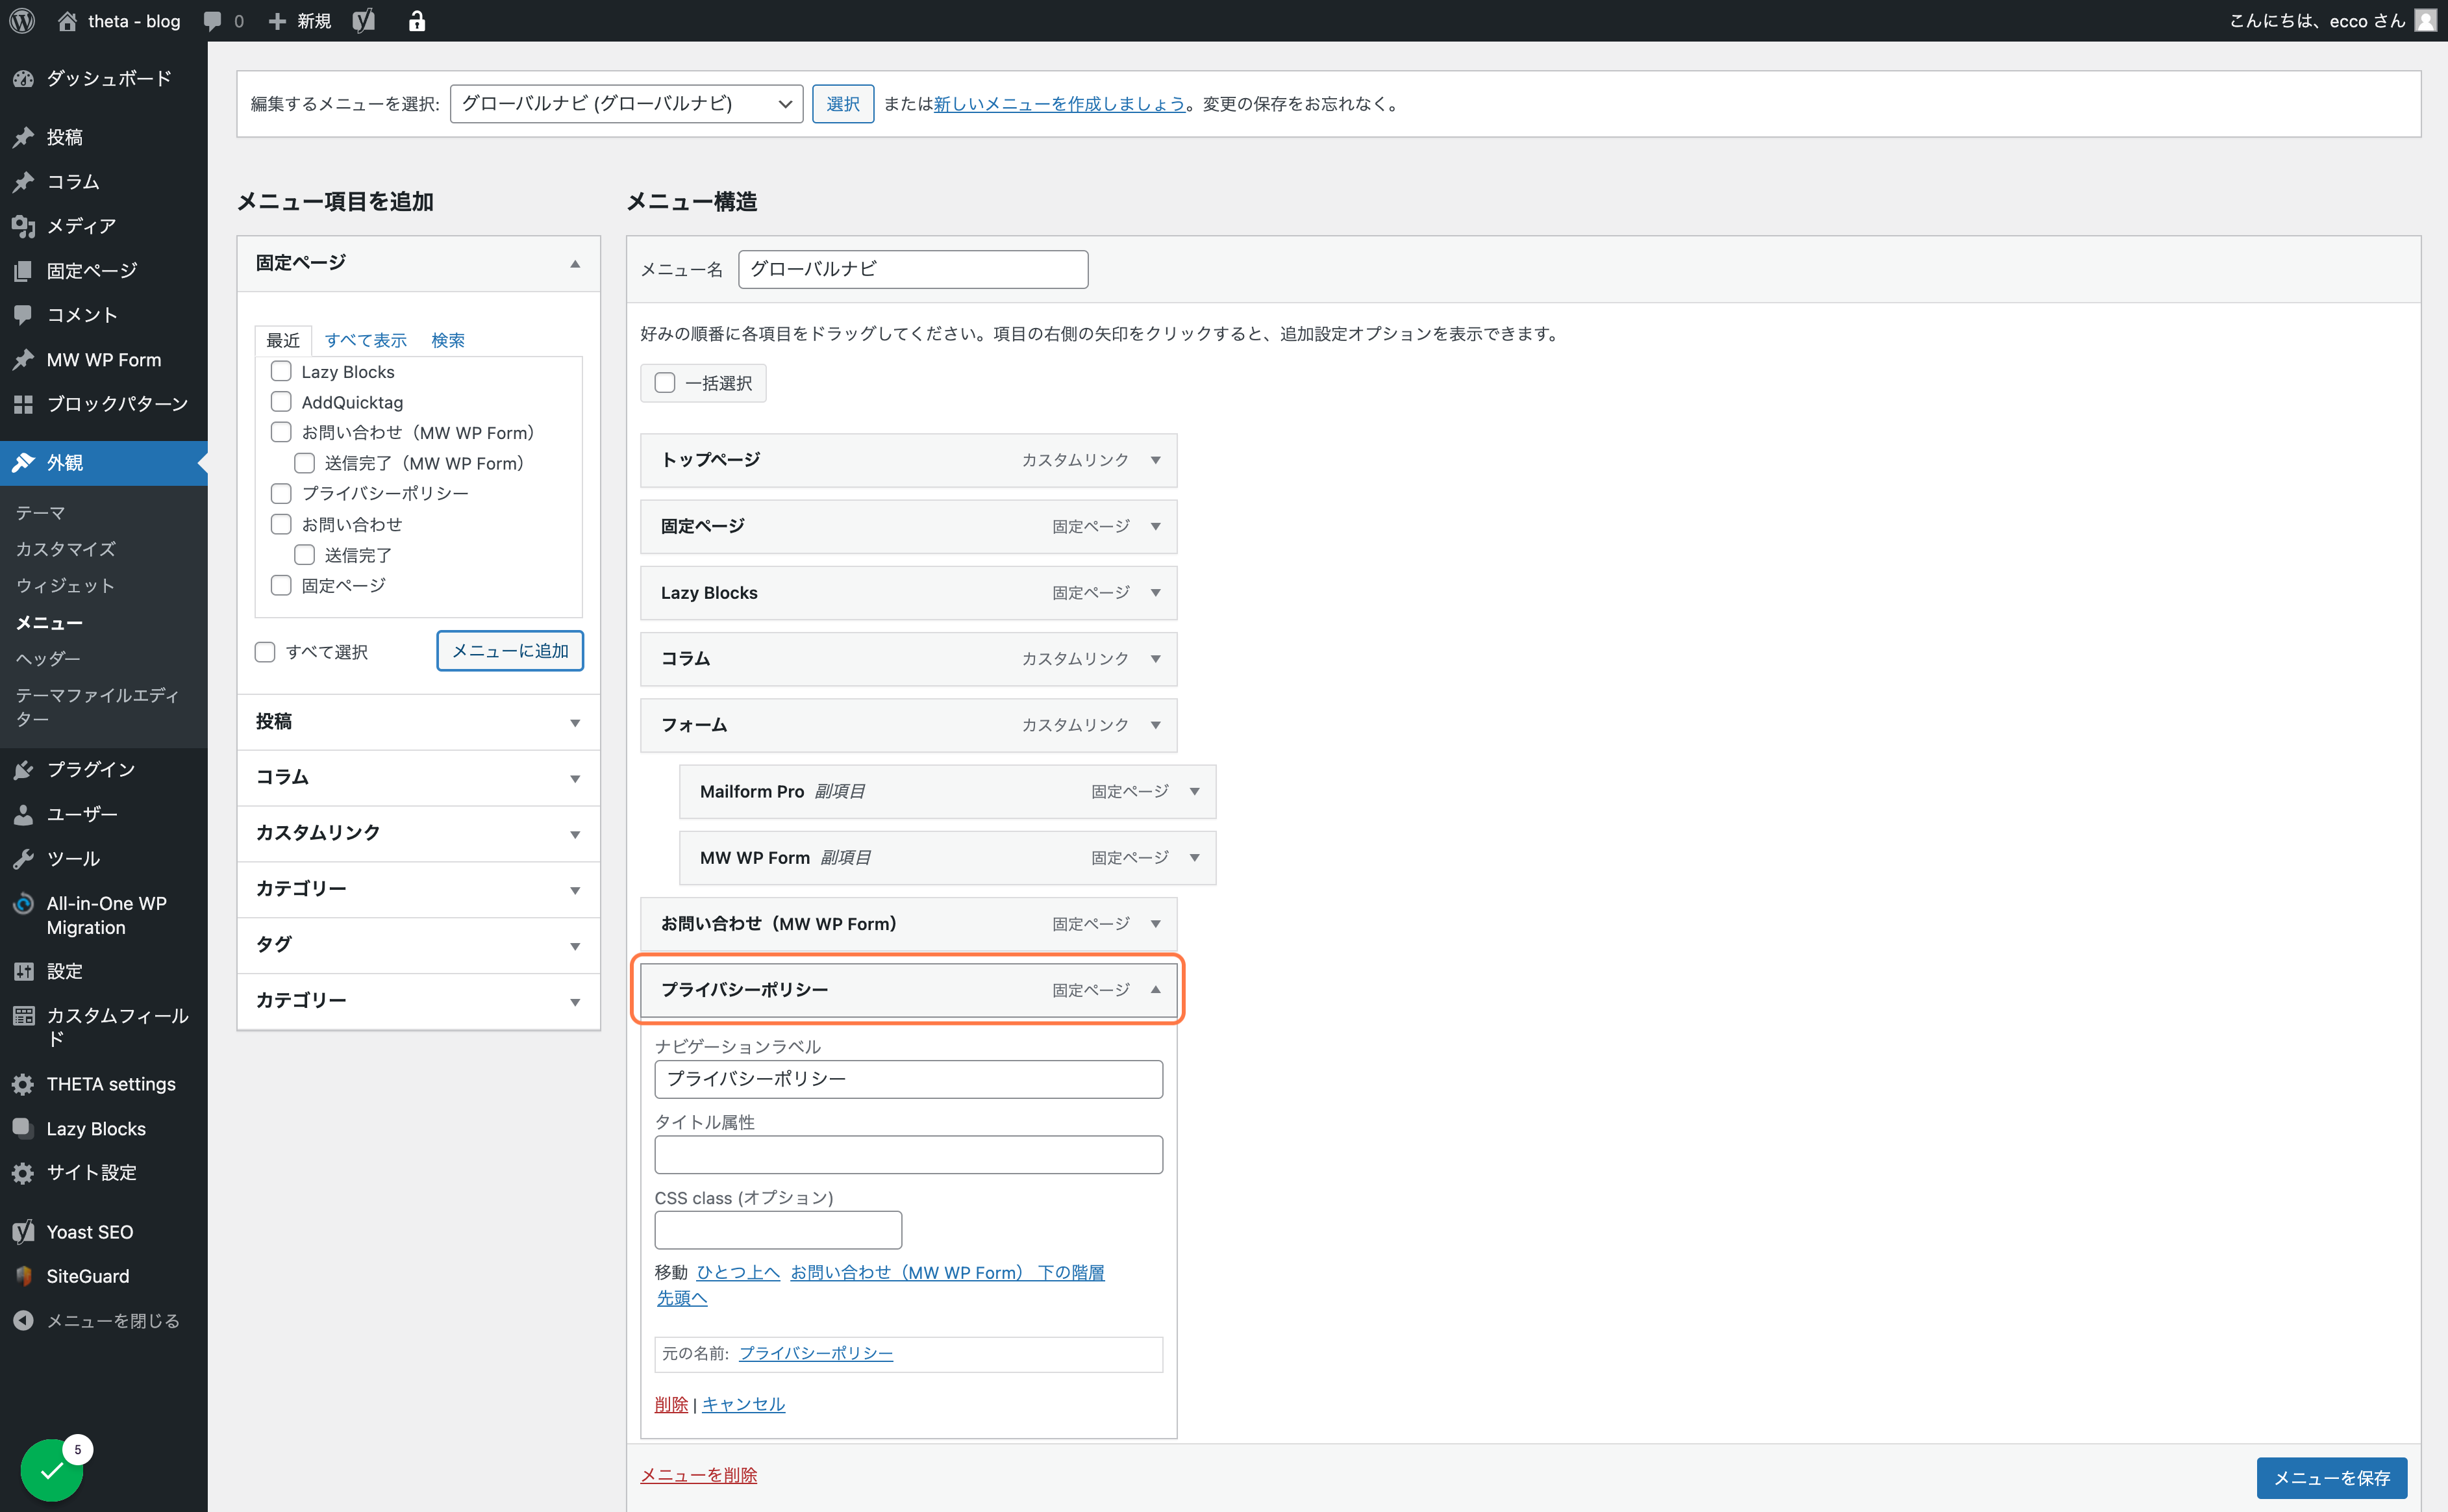
Task: Toggle すべて選択 checkbox
Action: pyautogui.click(x=265, y=652)
